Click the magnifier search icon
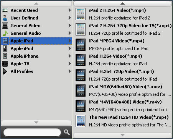This screenshot has height=139, width=173. click(x=67, y=133)
